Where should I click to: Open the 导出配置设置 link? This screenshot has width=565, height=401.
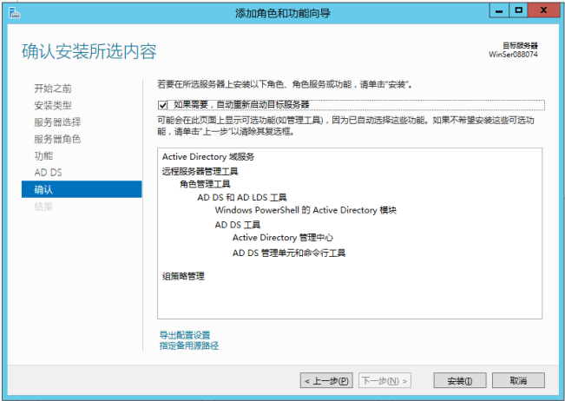pos(185,335)
